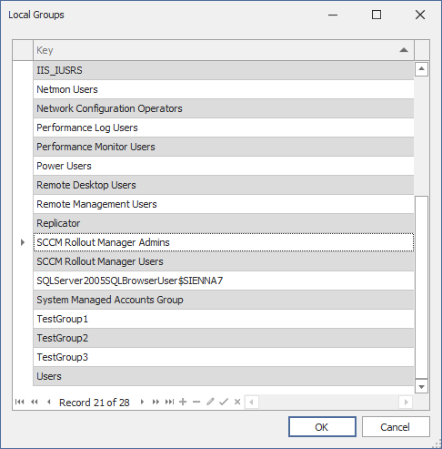Click the row indicator for SCCM Rollout Manager Admins

click(23, 242)
